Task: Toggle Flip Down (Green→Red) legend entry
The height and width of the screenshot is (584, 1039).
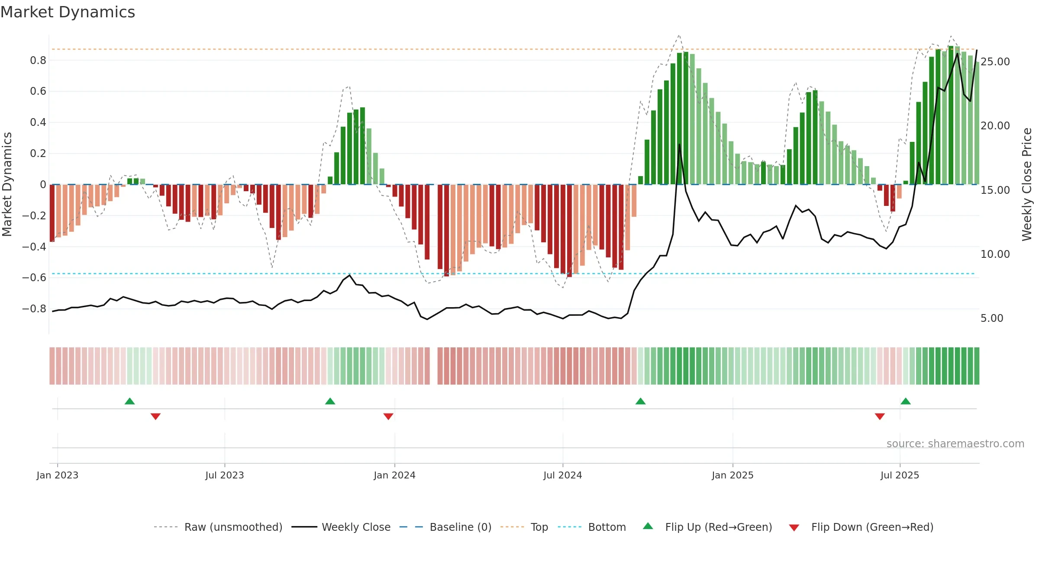Action: (861, 527)
